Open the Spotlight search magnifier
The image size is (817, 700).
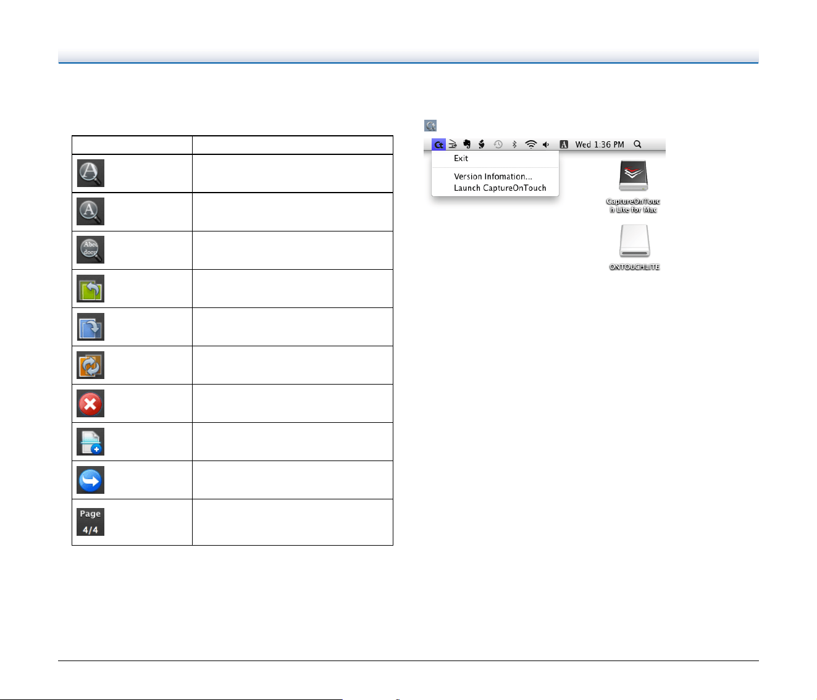tap(637, 144)
